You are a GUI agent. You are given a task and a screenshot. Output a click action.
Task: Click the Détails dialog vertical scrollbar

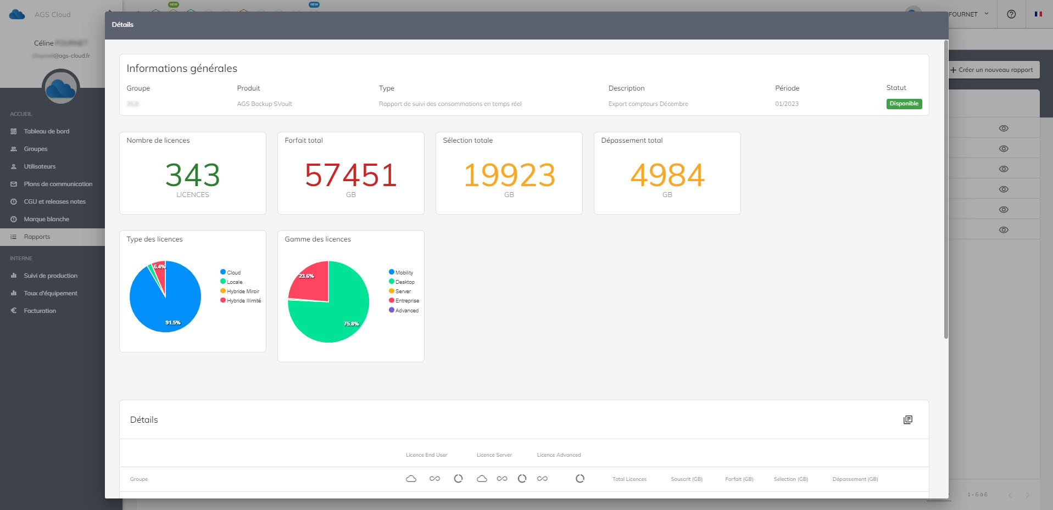pyautogui.click(x=945, y=189)
